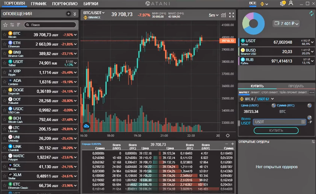The width and height of the screenshot is (316, 194).
Task: Change the 5m chart interval dropdown
Action: pos(213,15)
